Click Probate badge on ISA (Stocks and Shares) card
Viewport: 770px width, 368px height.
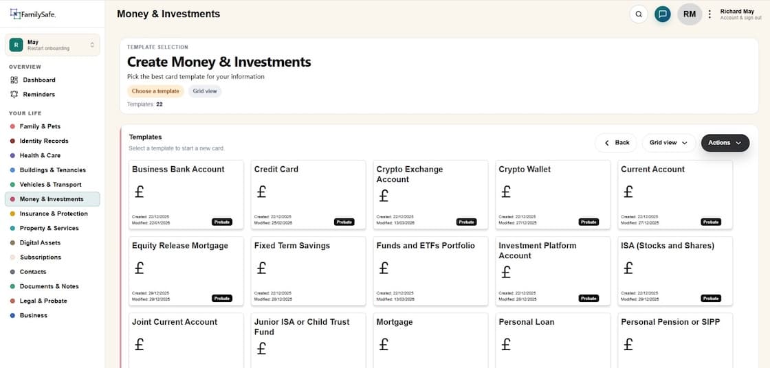pyautogui.click(x=711, y=299)
